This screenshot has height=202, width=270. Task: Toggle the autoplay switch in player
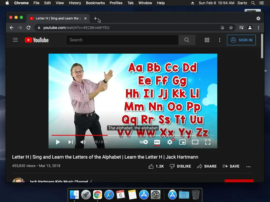pos(144,142)
